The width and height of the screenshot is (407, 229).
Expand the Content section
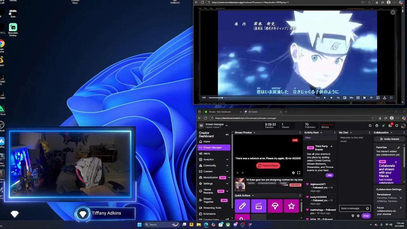click(214, 171)
